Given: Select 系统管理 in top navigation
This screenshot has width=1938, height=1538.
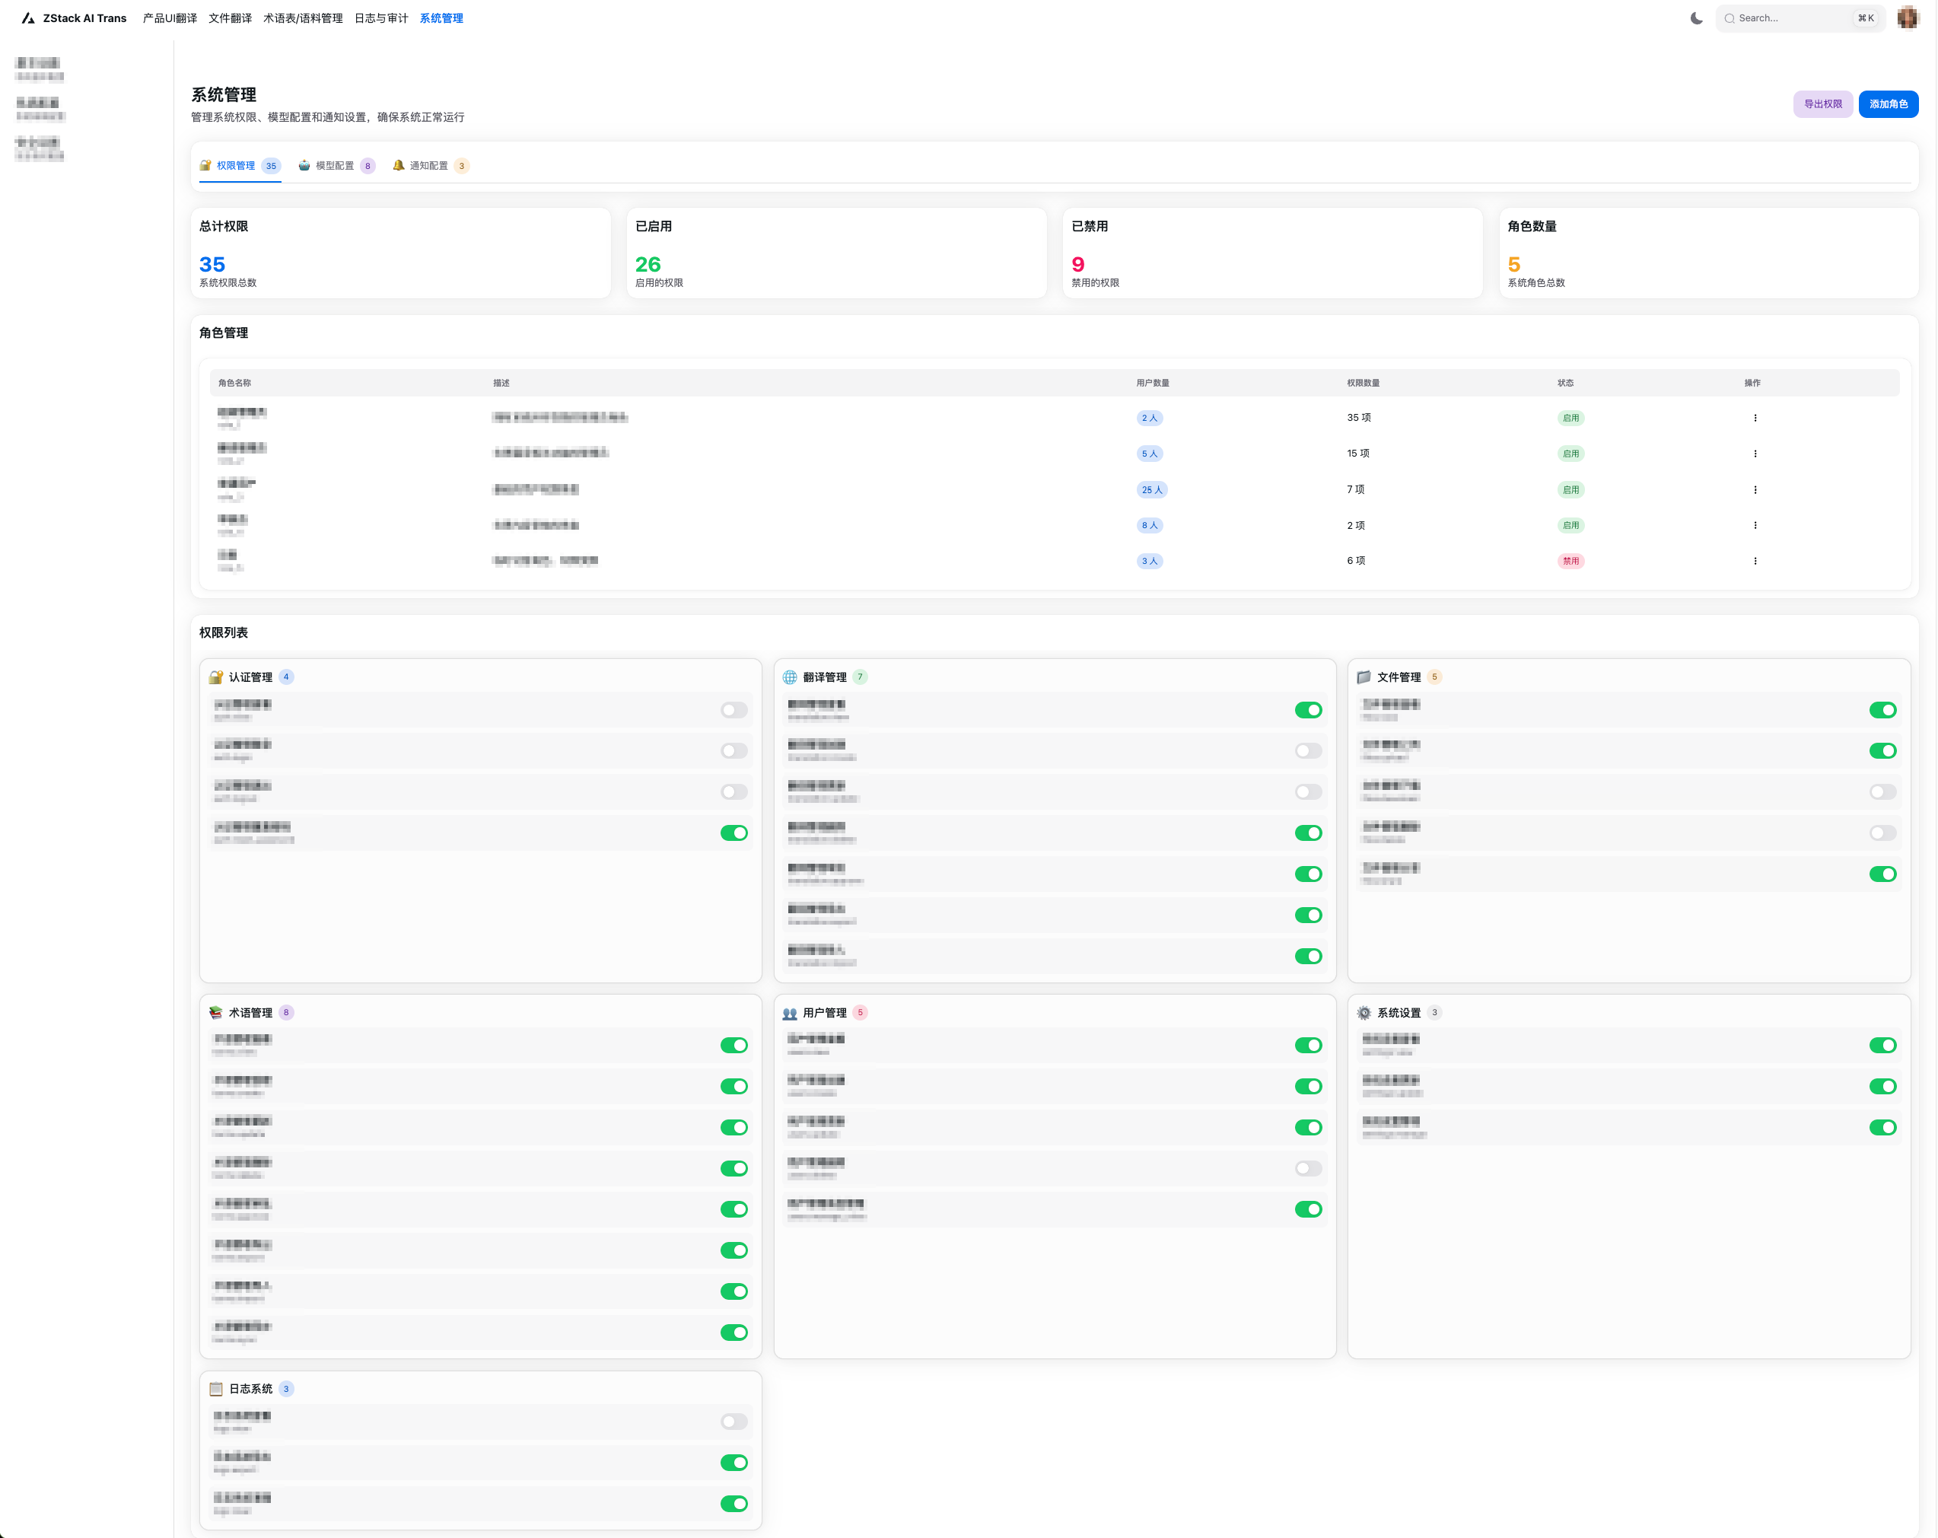Looking at the screenshot, I should pyautogui.click(x=441, y=18).
